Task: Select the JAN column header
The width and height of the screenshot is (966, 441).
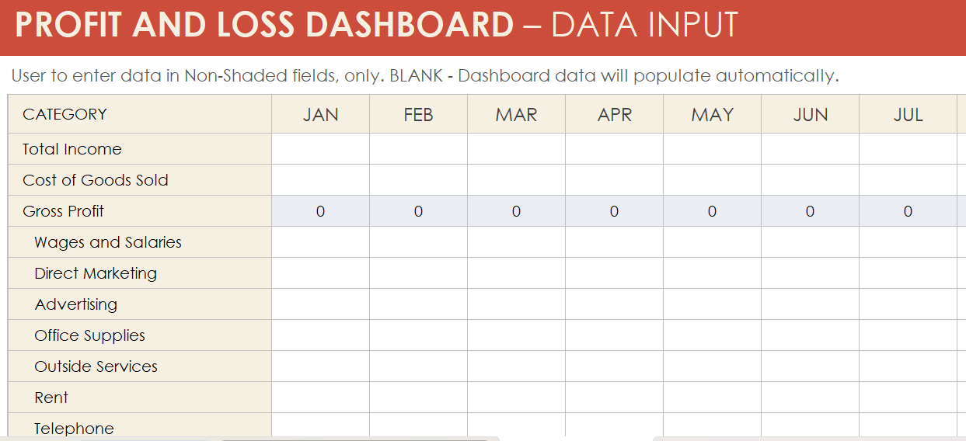Action: click(320, 115)
